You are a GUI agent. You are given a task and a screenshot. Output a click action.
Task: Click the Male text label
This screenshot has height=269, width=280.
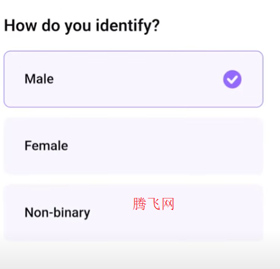[x=39, y=79]
